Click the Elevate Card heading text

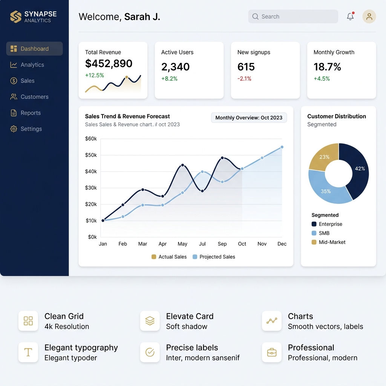pyautogui.click(x=190, y=316)
